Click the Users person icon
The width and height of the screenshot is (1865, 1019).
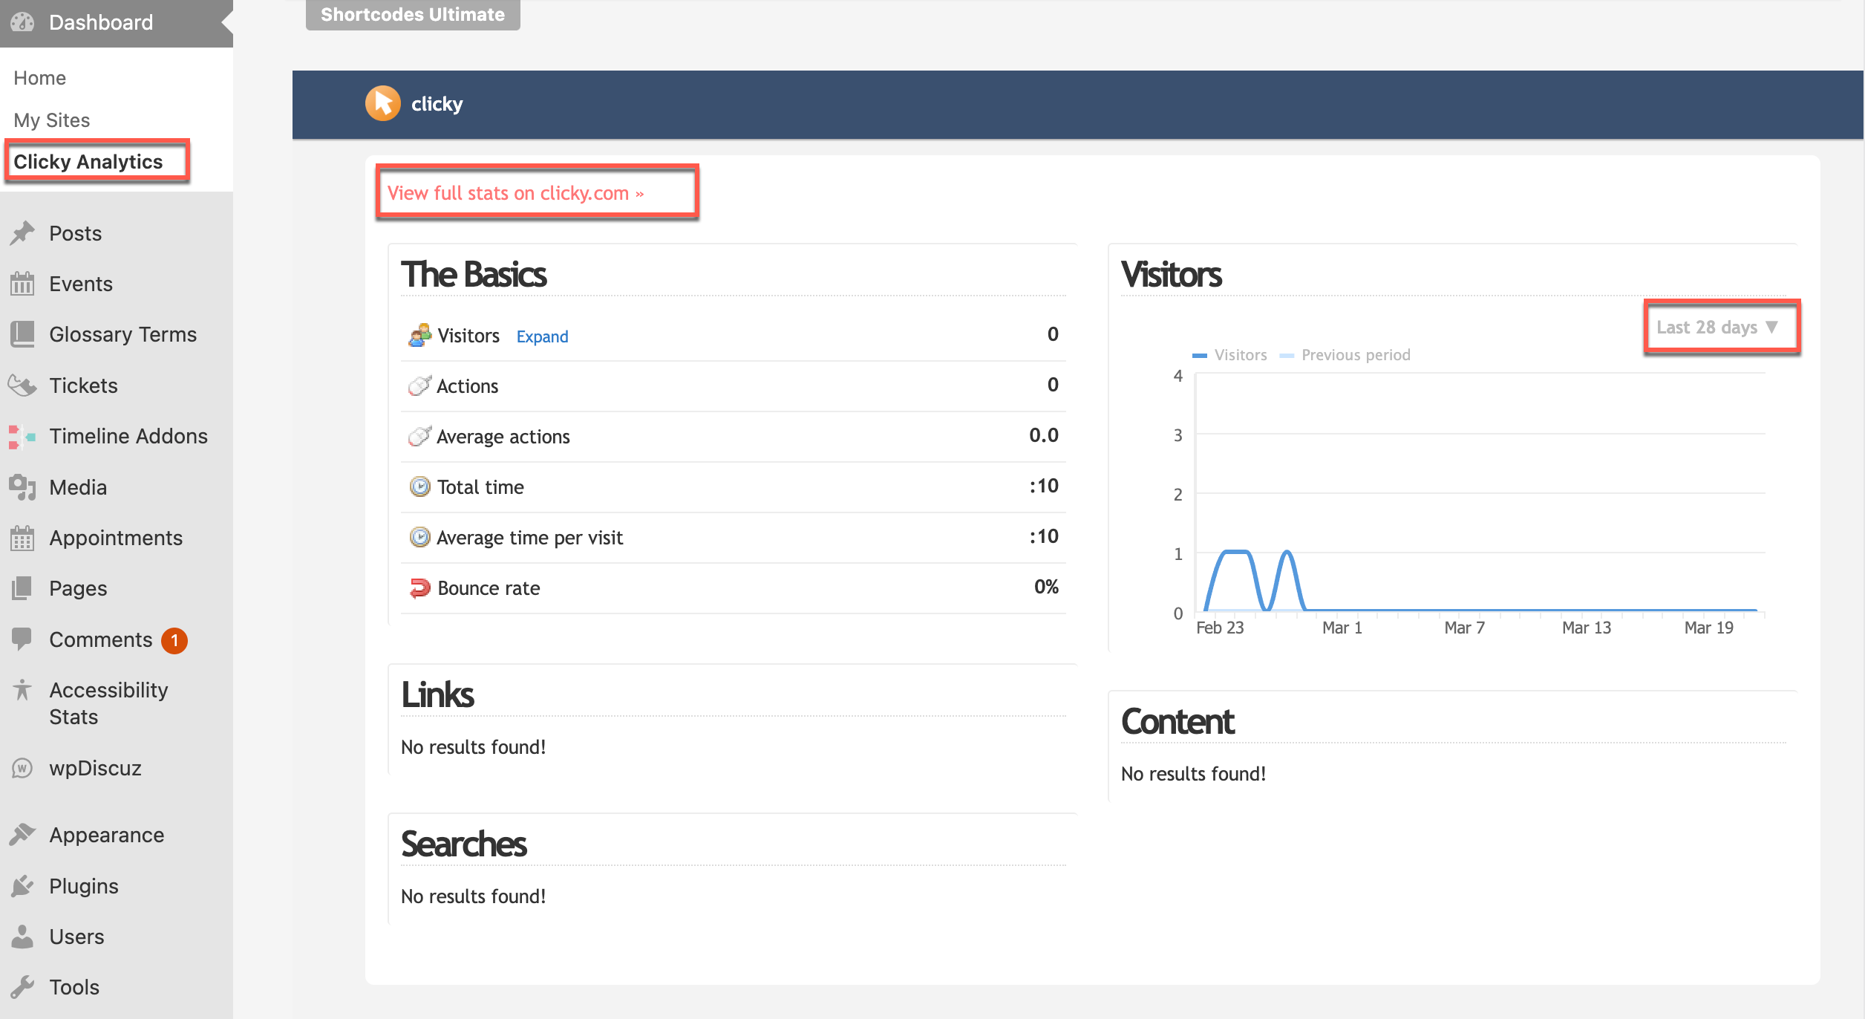pyautogui.click(x=22, y=937)
